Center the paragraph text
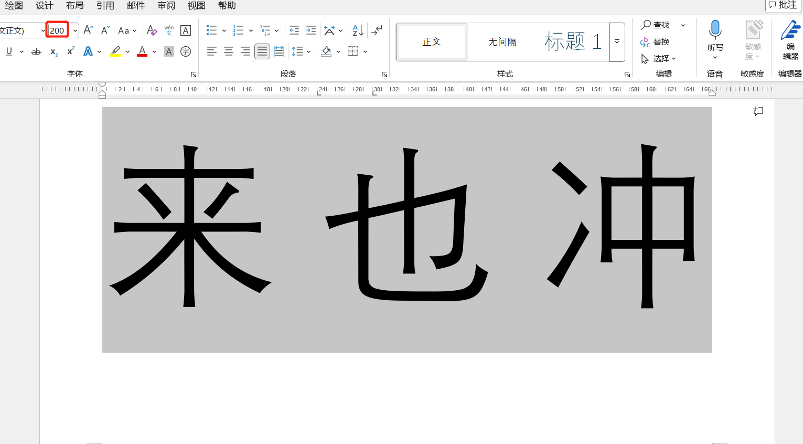803x444 pixels. click(x=229, y=51)
